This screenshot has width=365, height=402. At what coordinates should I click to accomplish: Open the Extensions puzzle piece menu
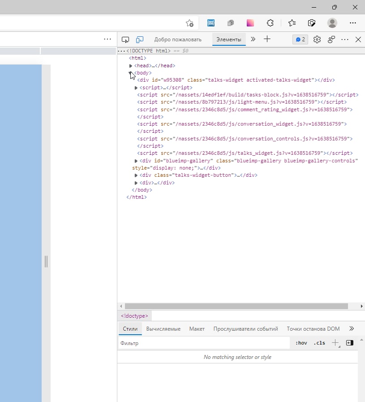tap(271, 23)
